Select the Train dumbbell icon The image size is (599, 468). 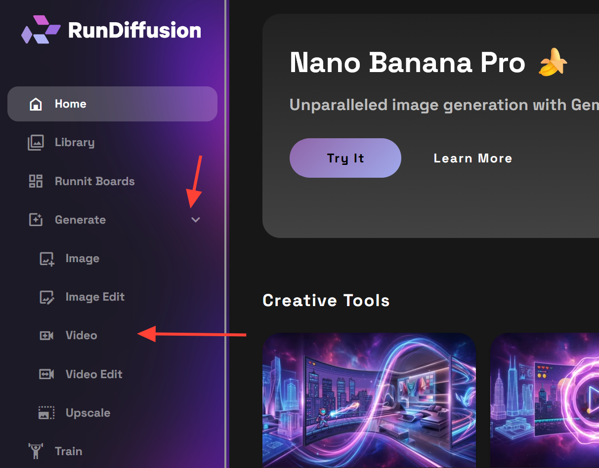point(36,451)
